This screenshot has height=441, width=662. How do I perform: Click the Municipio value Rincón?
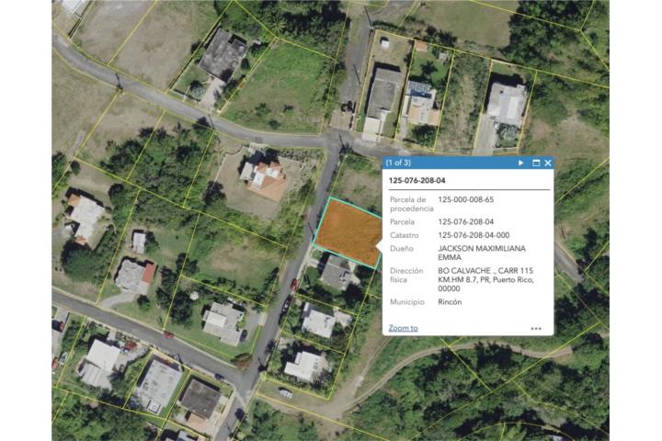tap(450, 301)
